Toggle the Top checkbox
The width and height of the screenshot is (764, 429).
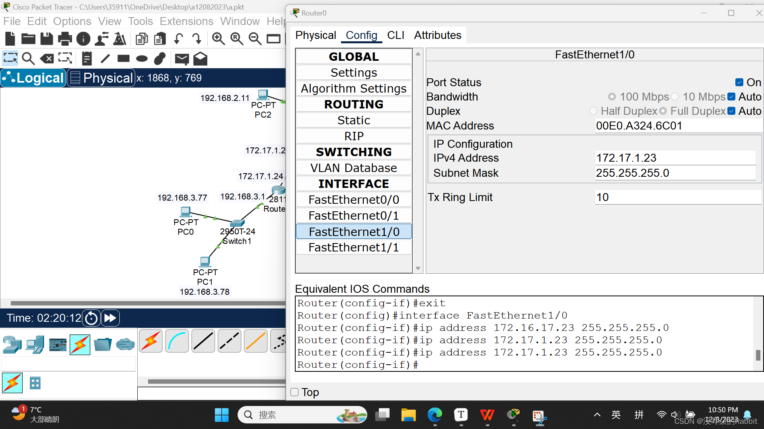click(294, 392)
